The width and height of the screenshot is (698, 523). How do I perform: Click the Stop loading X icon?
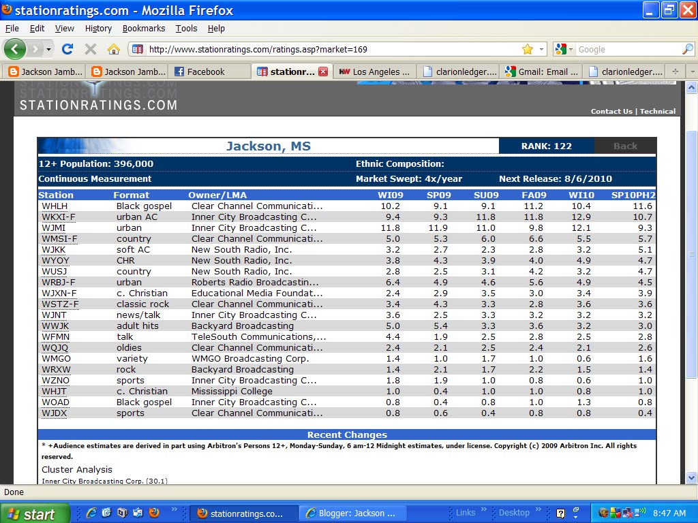pos(91,49)
